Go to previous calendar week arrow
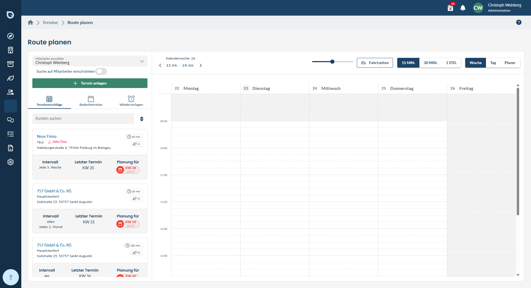This screenshot has width=531, height=288. pyautogui.click(x=160, y=65)
